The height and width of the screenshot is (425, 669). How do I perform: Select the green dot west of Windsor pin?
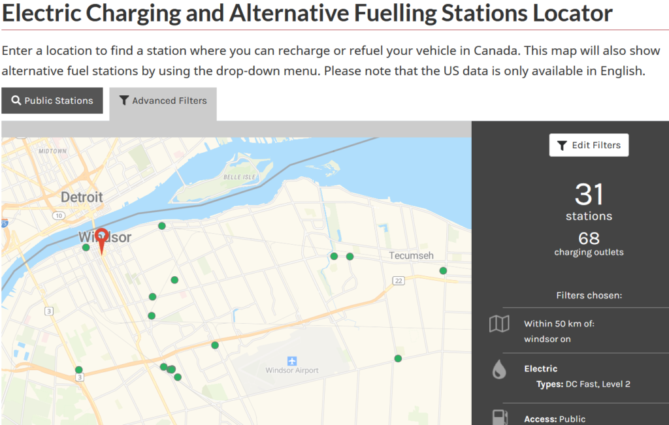(86, 247)
